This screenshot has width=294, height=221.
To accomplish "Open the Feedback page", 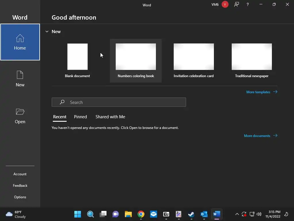I will click(20, 186).
